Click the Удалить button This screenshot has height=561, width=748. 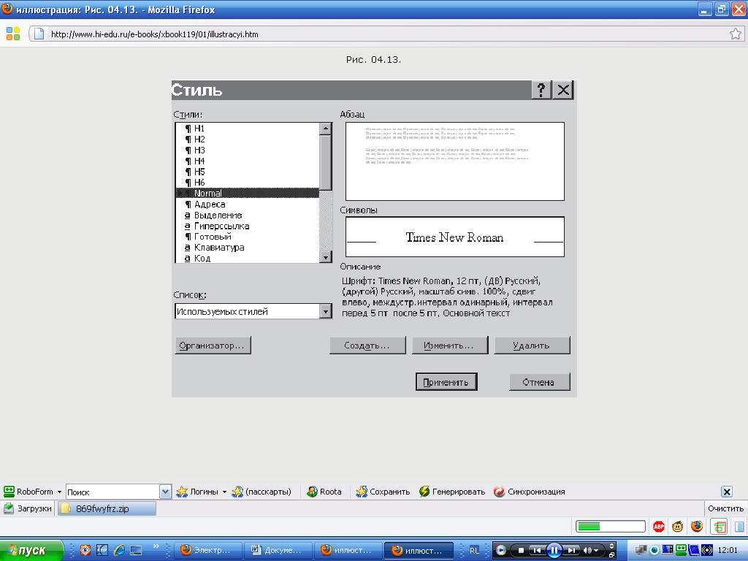[532, 346]
